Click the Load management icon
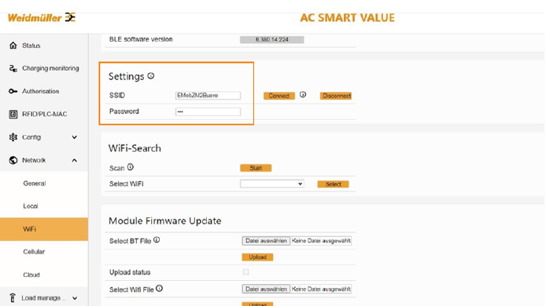The image size is (546, 306). [x=13, y=297]
